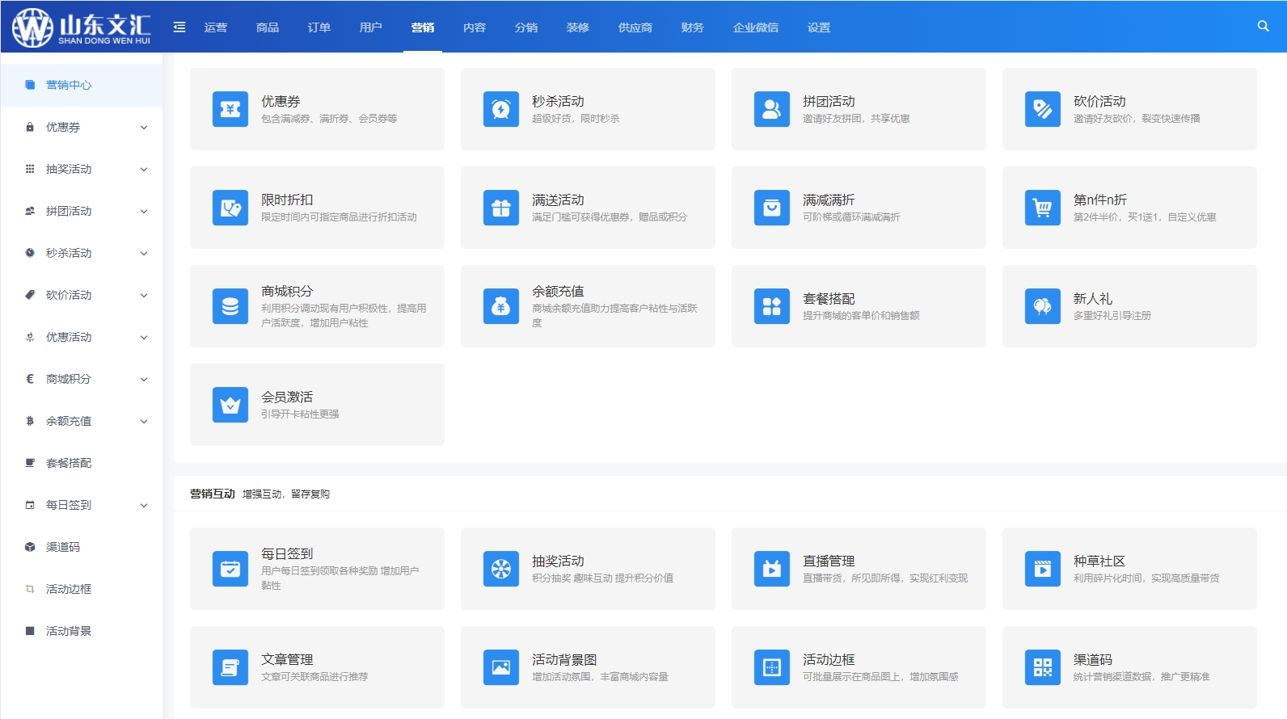Screen dimensions: 1287x719
Task: Click the 营销互动 section heading
Action: click(x=213, y=494)
